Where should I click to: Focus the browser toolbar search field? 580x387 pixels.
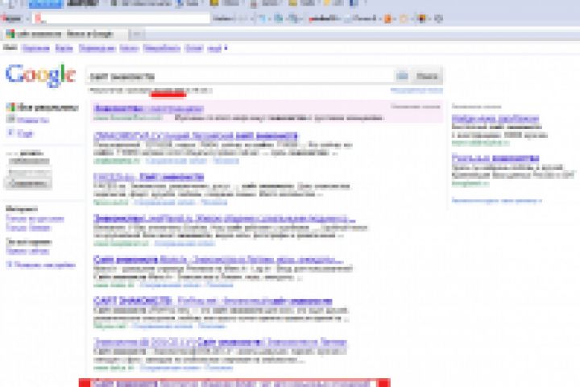(122, 19)
